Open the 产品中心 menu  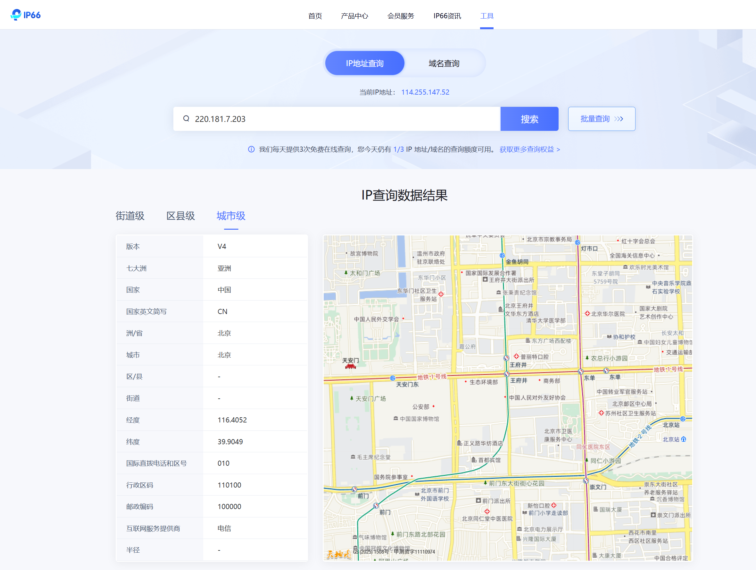(x=354, y=16)
